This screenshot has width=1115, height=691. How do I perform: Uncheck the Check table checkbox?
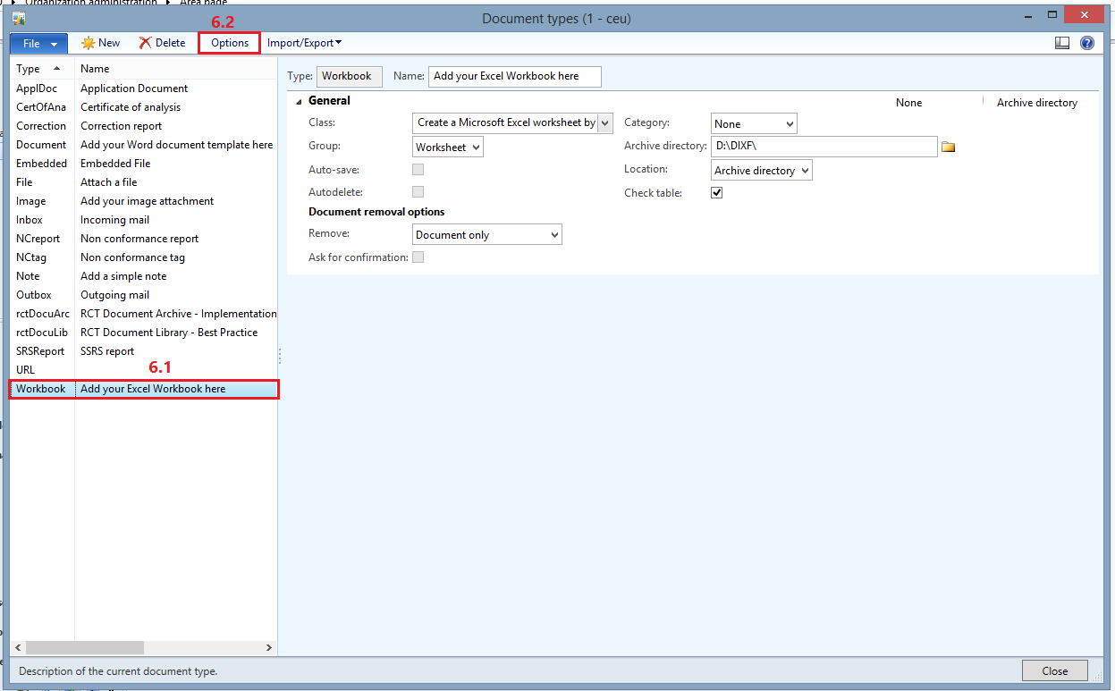[x=716, y=191]
